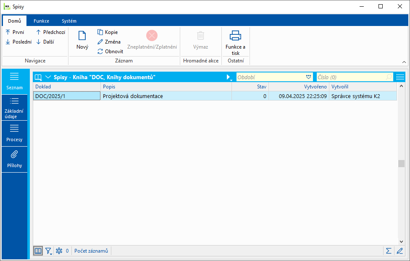This screenshot has width=410, height=261.
Task: Click the snowflake icon in status bar
Action: pos(59,251)
